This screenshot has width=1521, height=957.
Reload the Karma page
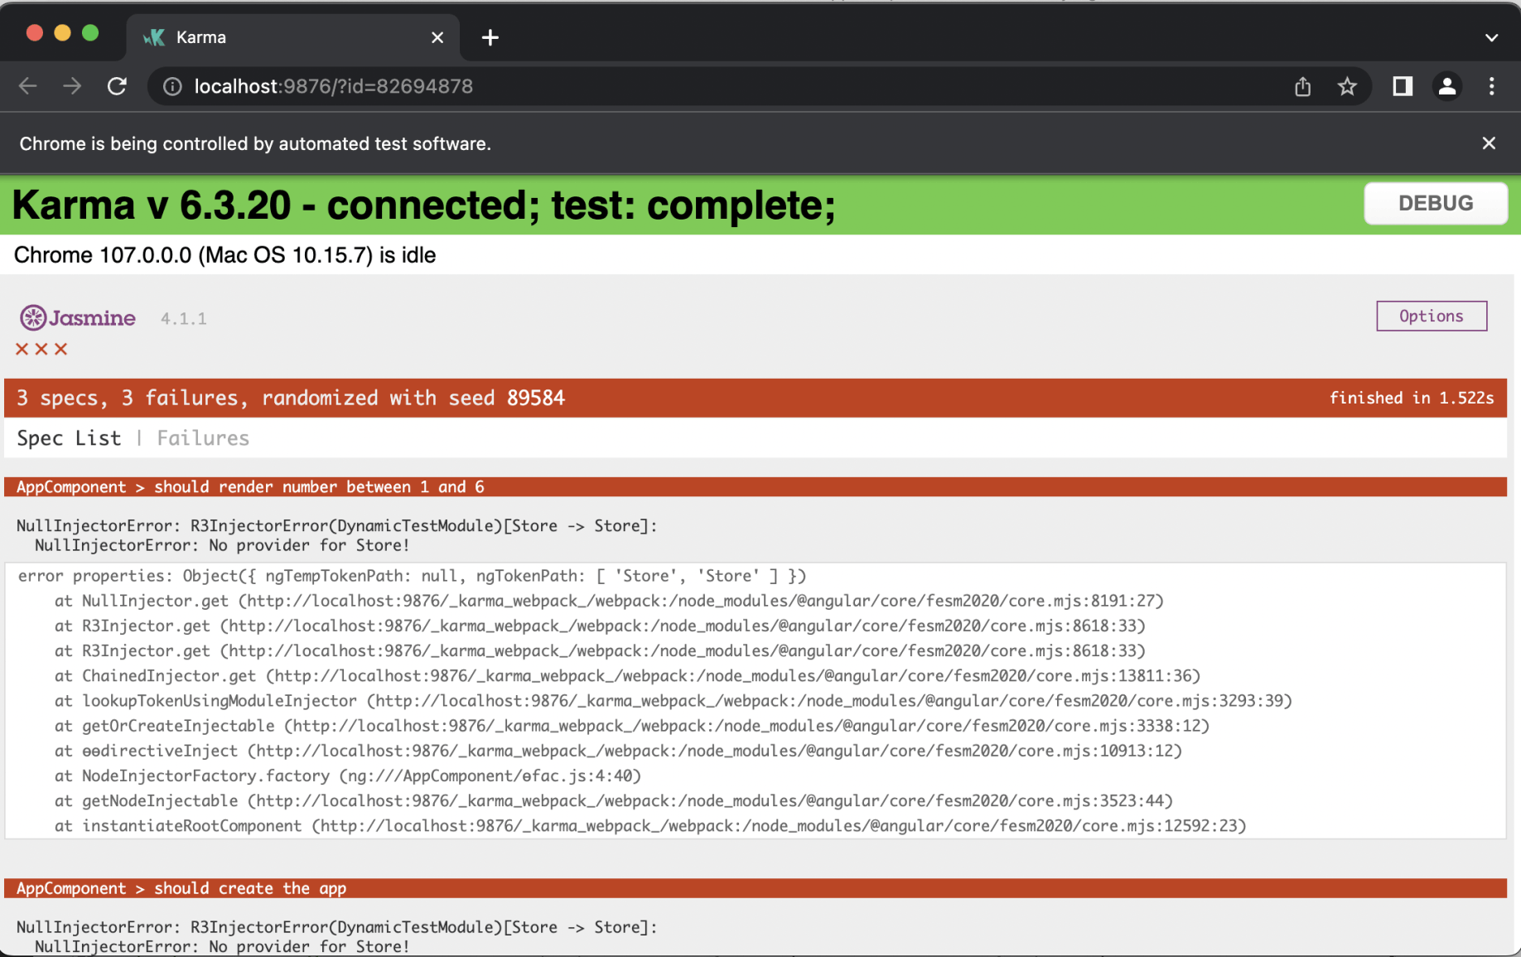[118, 86]
